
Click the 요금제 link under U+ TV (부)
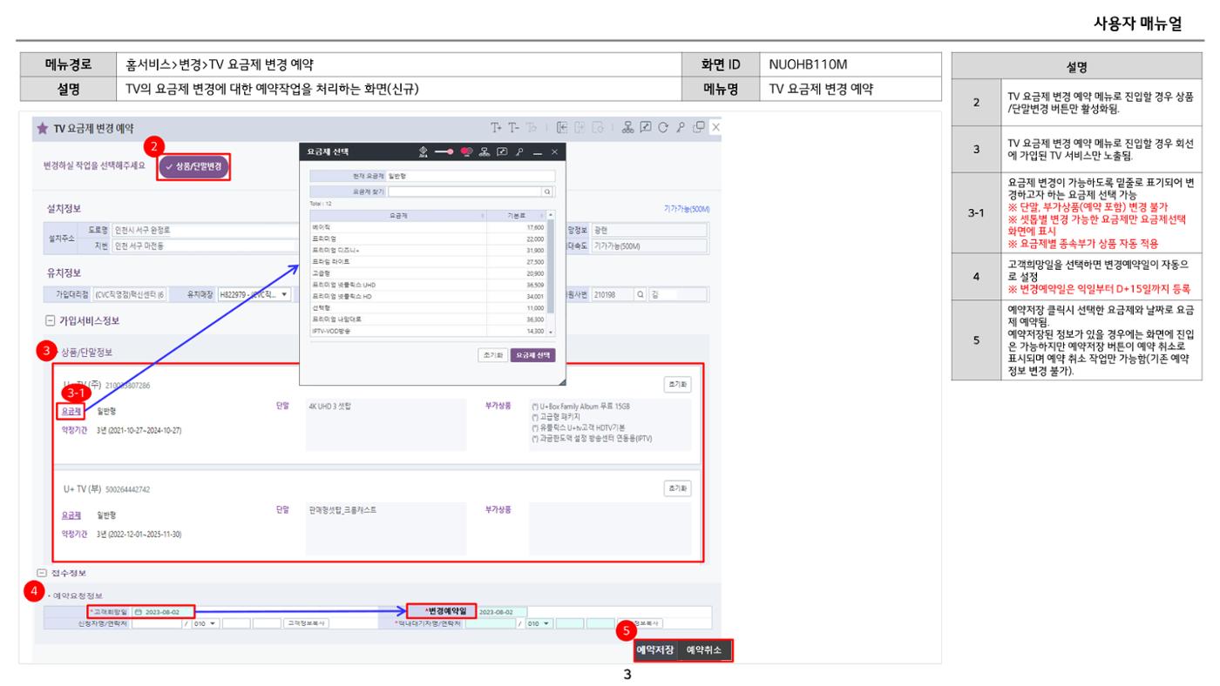[72, 514]
